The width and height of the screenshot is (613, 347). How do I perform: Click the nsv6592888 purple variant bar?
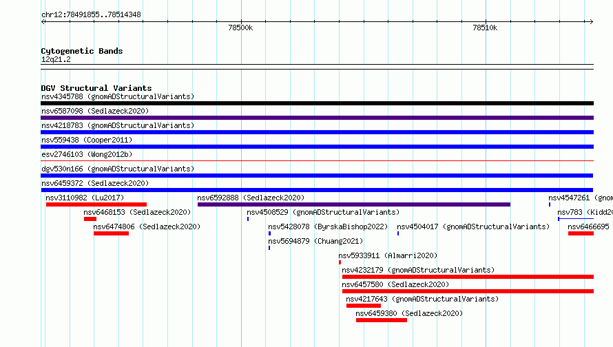click(354, 204)
